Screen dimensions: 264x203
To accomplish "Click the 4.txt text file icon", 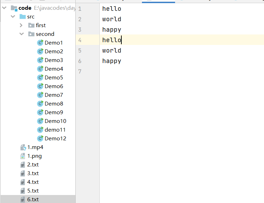I will [23, 182].
